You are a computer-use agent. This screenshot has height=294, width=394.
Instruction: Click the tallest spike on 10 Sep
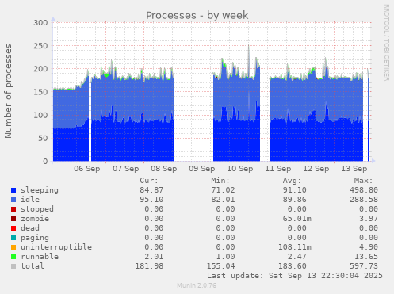click(x=249, y=61)
